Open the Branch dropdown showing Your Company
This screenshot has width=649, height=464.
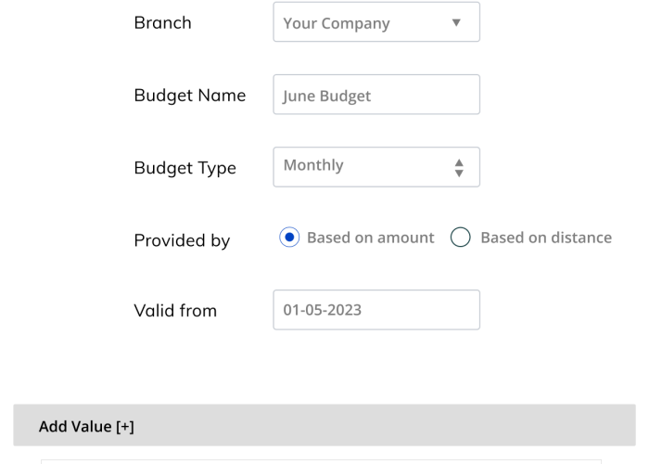pos(375,22)
